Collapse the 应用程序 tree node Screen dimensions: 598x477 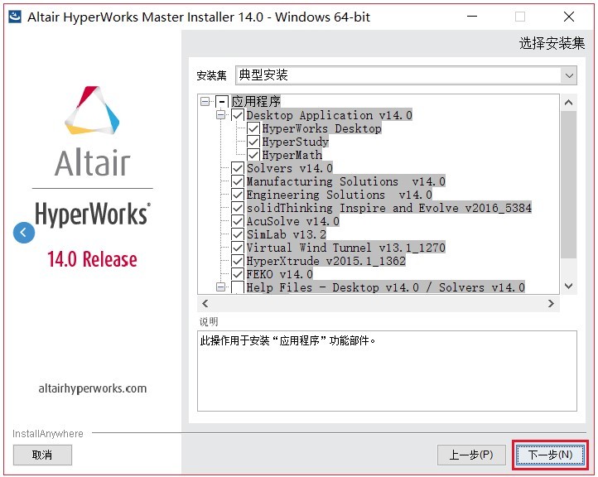205,101
